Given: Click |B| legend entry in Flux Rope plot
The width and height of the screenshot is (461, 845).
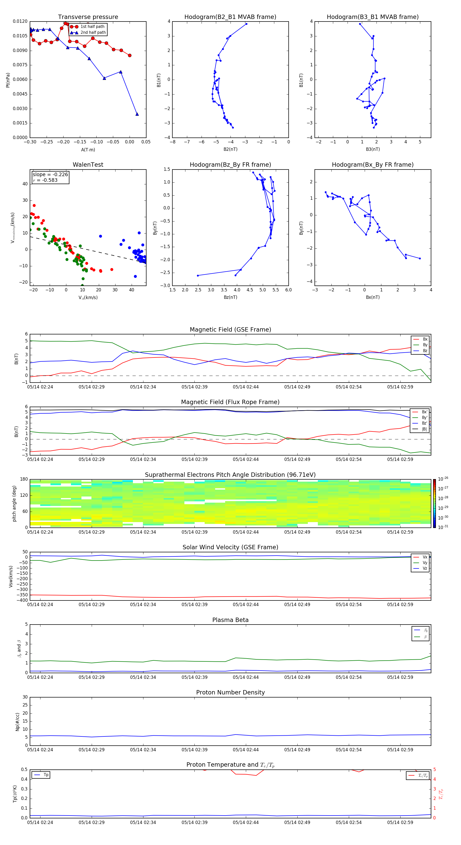Looking at the screenshot, I should point(420,429).
